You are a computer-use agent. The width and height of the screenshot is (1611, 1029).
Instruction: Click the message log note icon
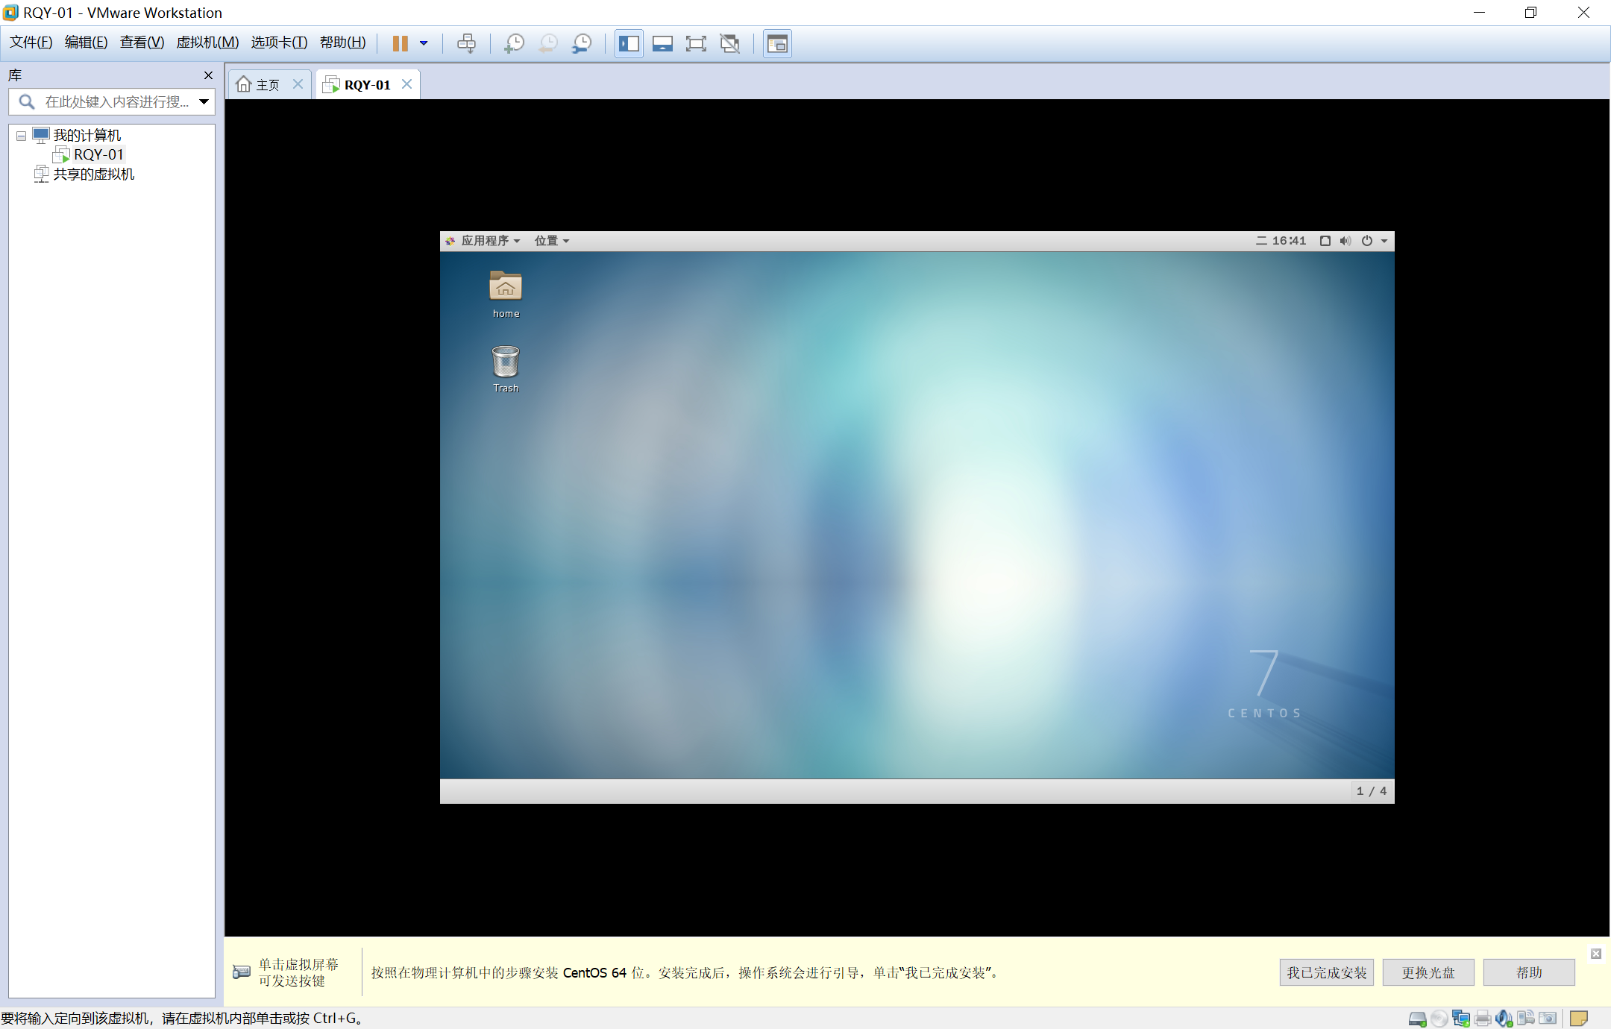1579,1019
